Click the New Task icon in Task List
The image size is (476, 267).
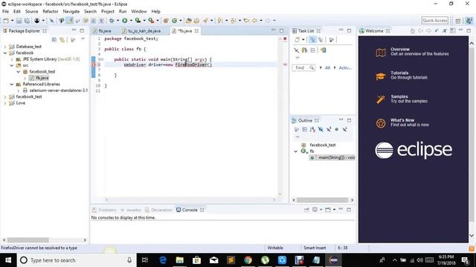point(297,39)
